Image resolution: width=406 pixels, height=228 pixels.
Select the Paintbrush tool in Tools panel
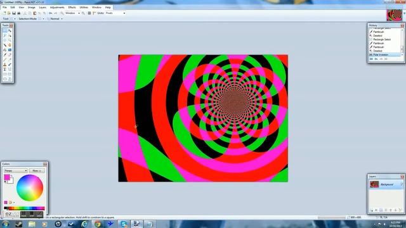click(x=4, y=54)
